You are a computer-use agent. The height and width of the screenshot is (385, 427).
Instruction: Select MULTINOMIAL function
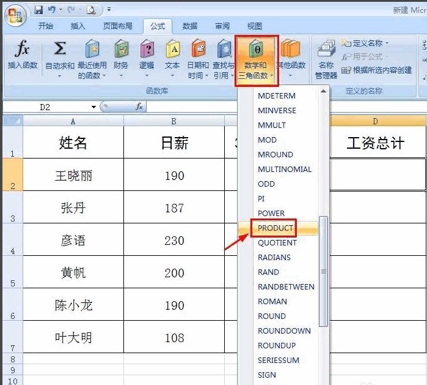pos(285,169)
